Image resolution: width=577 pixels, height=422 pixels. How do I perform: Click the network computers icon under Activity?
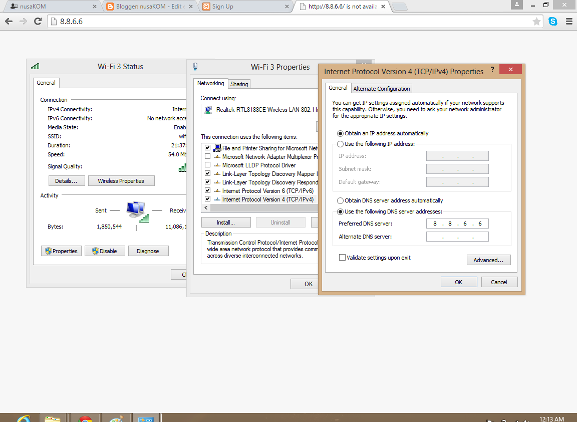138,212
